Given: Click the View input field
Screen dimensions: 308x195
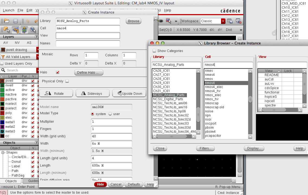Looking at the screenshot, I should coord(88,35).
